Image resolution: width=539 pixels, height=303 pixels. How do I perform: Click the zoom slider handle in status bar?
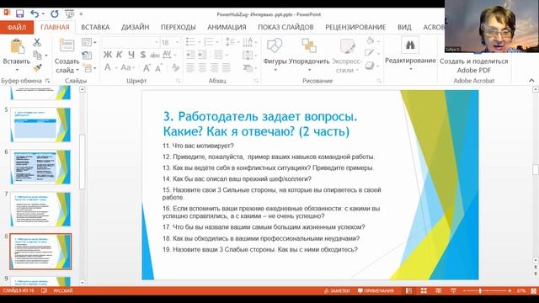[480, 290]
